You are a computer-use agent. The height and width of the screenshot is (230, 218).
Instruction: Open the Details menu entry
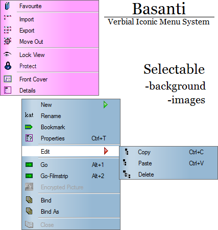click(50, 90)
